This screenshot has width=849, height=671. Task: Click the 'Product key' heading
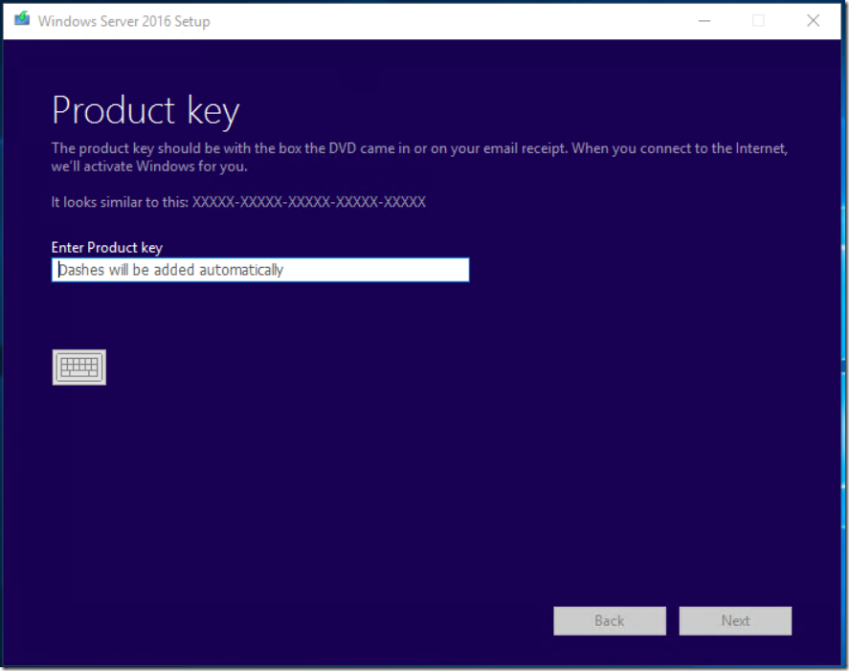click(x=145, y=111)
